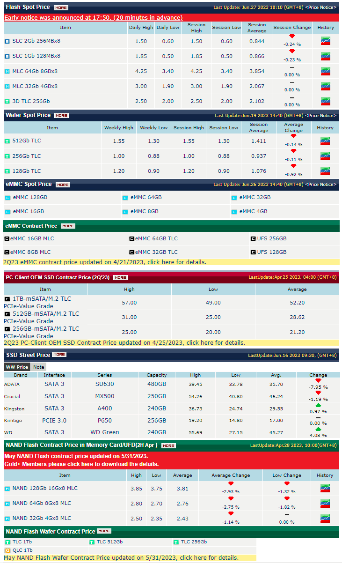342x564 pixels.
Task: Click history chart icon for SLC 1Gb 128MBx8
Action: (325, 56)
